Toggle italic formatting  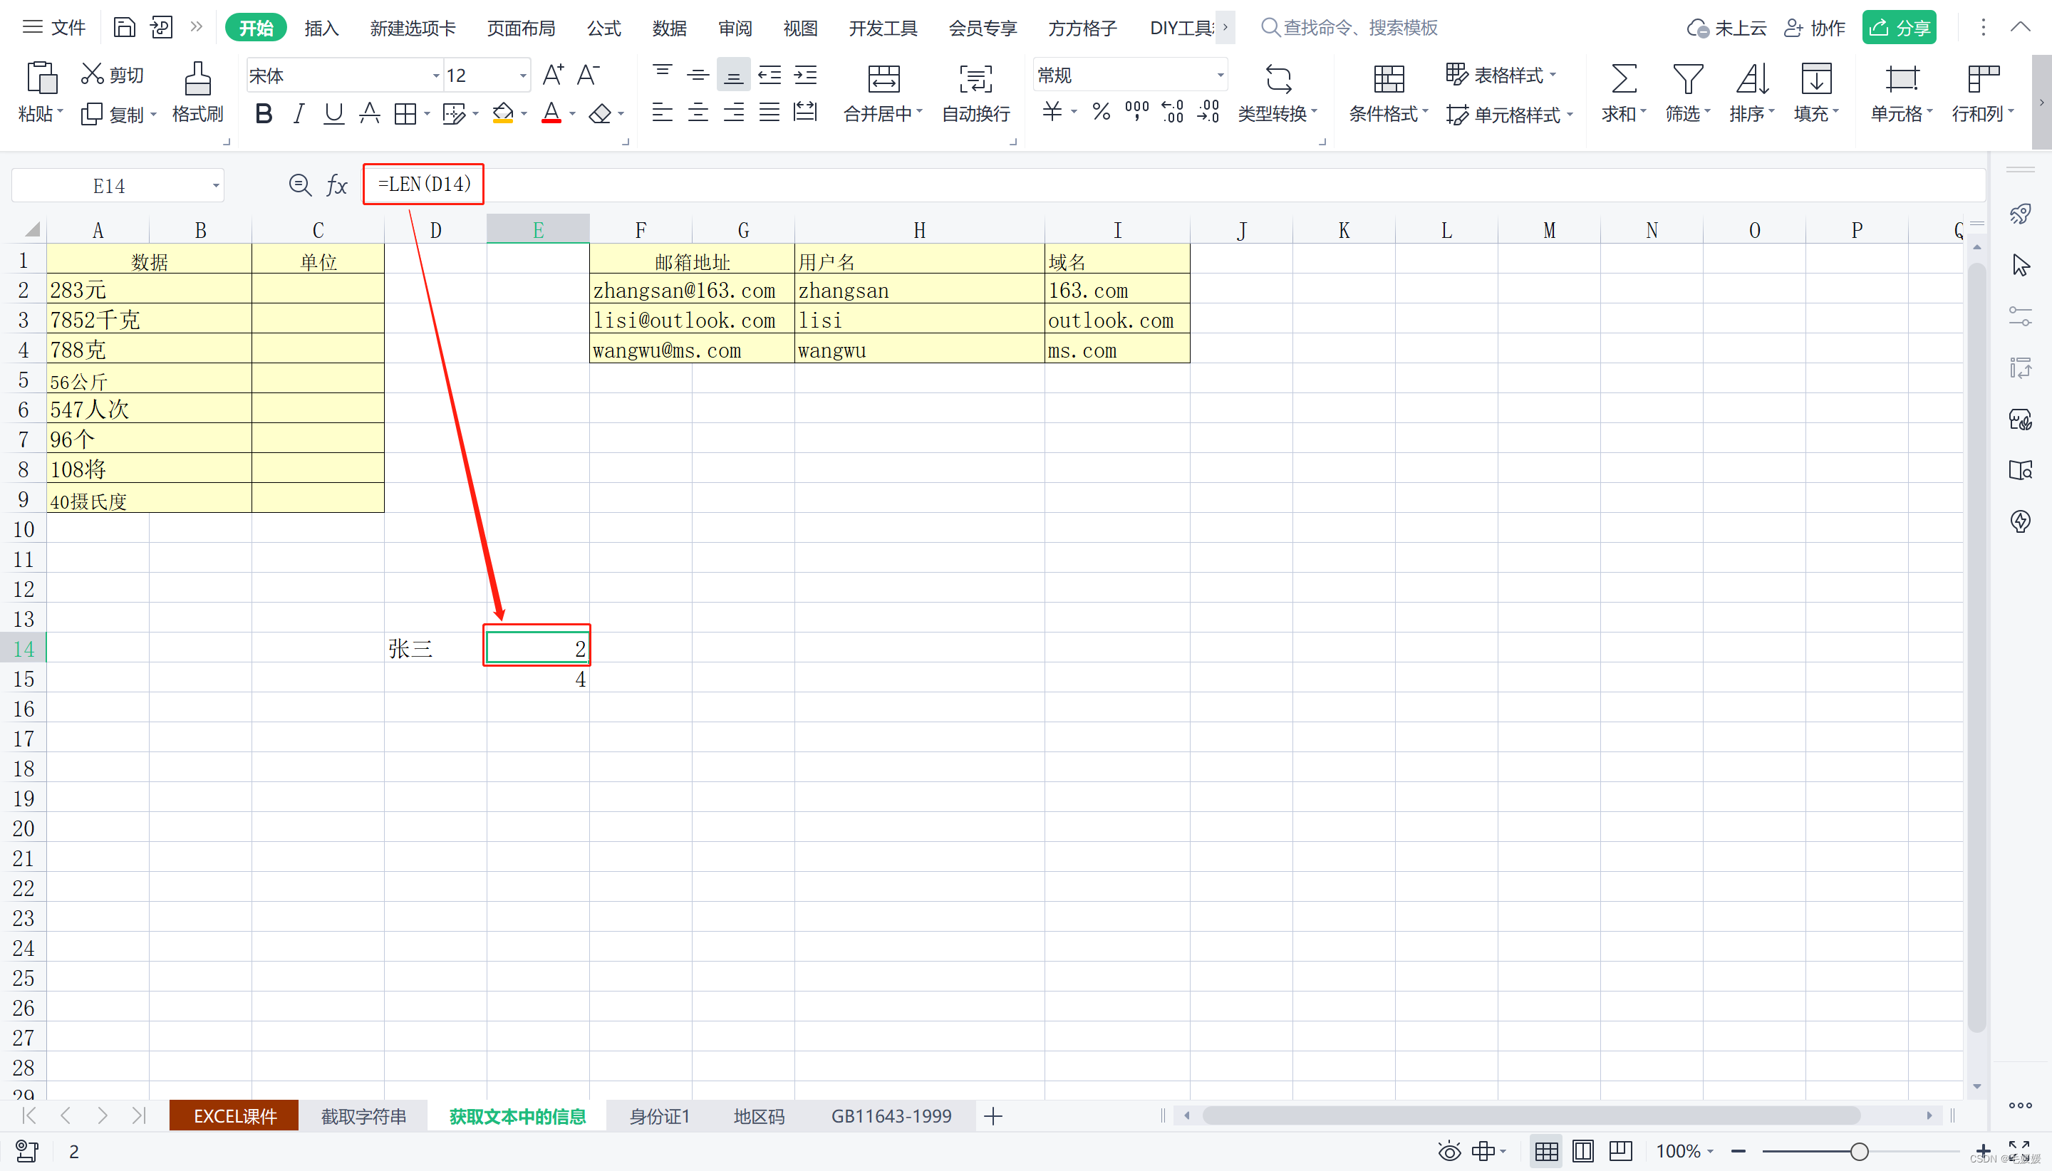(299, 114)
